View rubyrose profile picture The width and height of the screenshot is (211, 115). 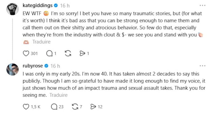pos(12,70)
